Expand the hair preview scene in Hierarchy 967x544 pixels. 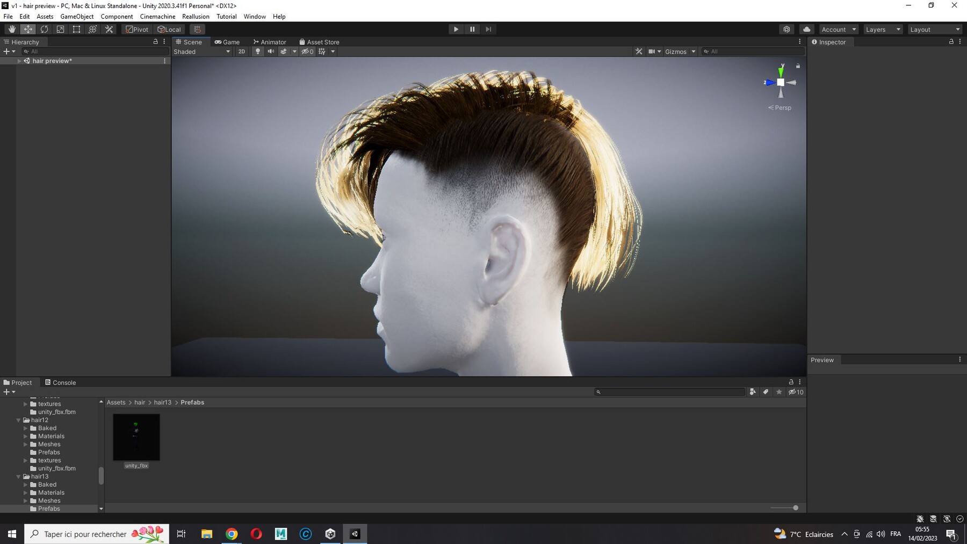[x=19, y=61]
